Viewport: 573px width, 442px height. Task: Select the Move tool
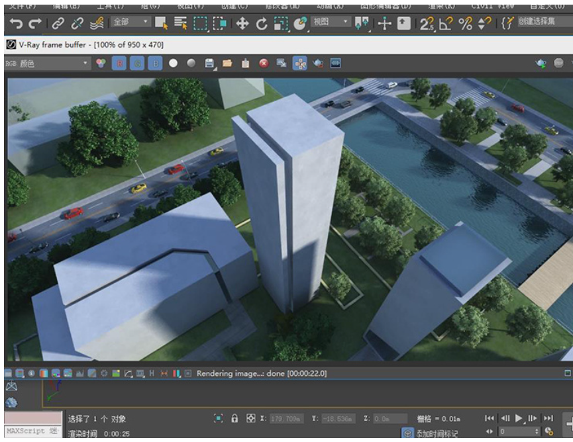[x=242, y=24]
